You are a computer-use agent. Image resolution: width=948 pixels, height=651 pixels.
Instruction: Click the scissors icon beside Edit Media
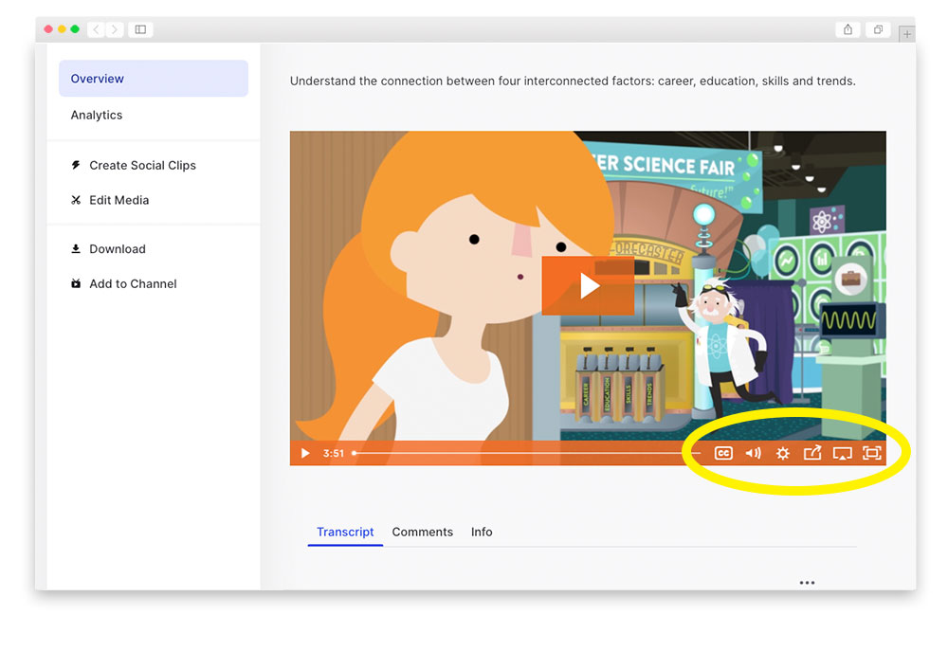[76, 200]
